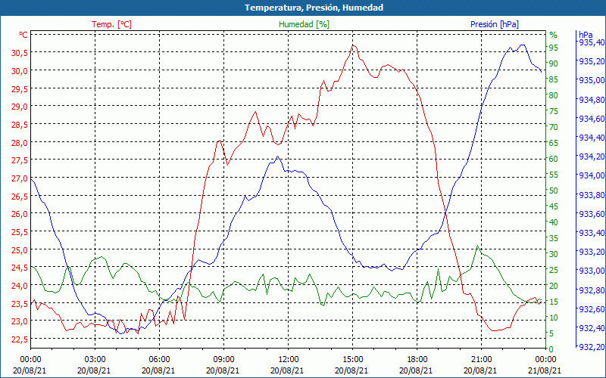The height and width of the screenshot is (378, 606).
Task: Click the "26,0" temperature axis value
Action: click(20, 214)
